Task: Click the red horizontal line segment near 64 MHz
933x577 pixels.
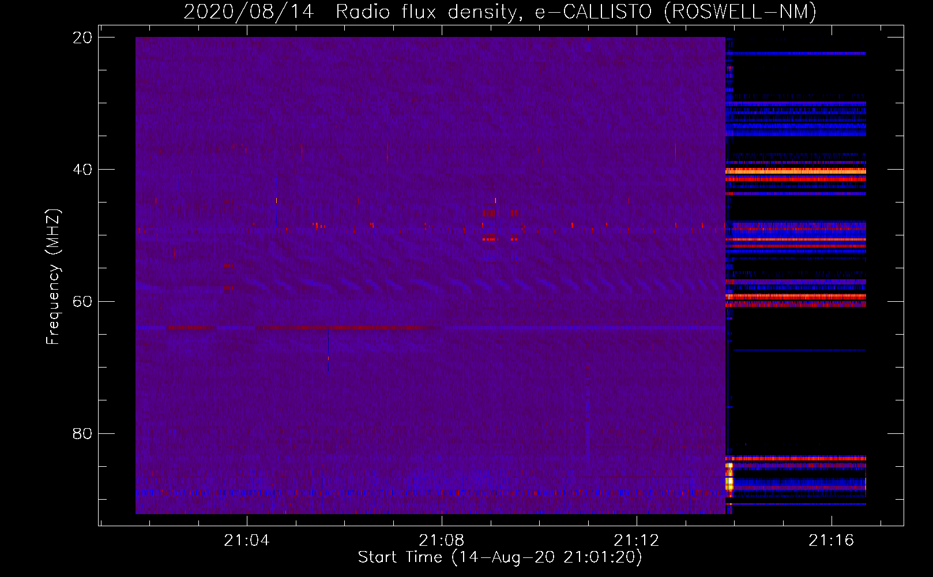Action: click(346, 328)
